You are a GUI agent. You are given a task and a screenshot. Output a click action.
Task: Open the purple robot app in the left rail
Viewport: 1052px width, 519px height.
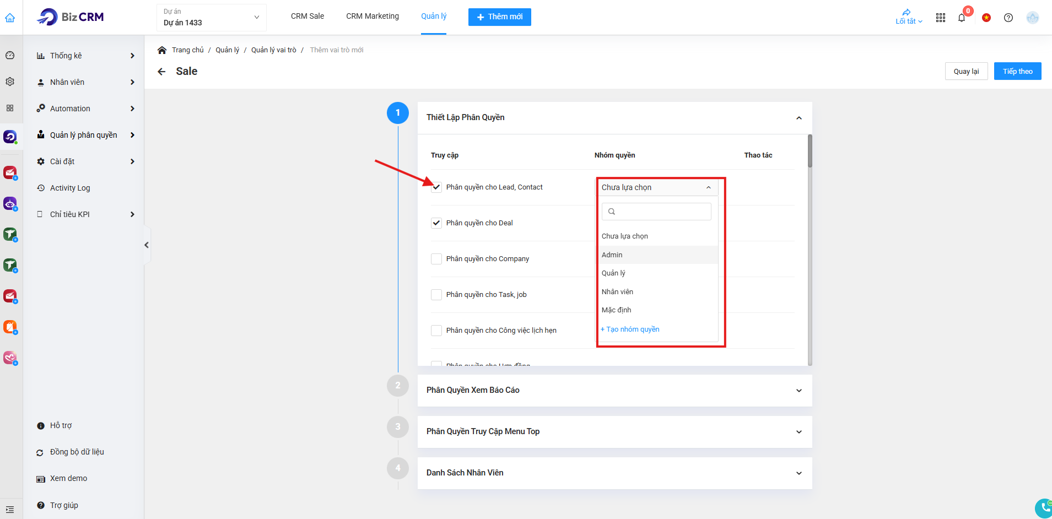10,204
